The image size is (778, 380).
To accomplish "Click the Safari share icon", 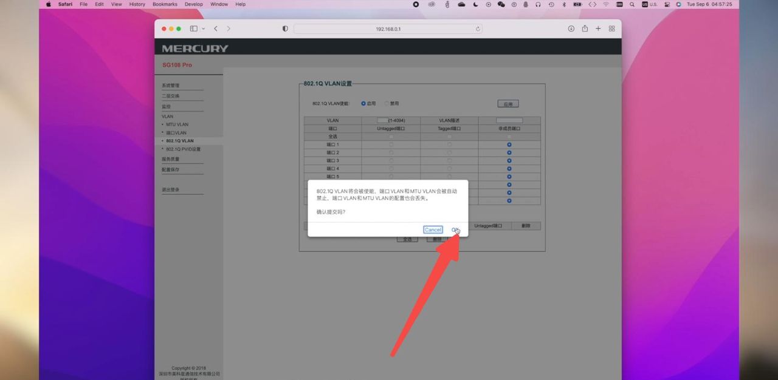I will click(x=585, y=29).
